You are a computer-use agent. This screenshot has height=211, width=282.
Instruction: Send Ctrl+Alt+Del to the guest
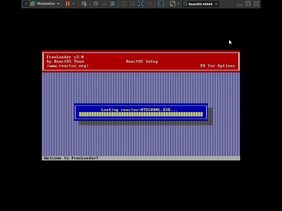pos(84,4)
